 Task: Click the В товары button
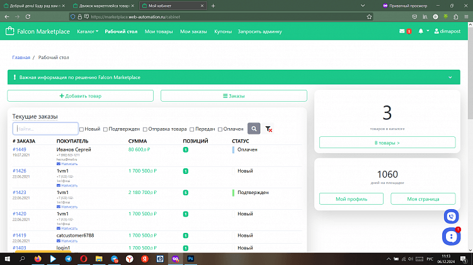tap(387, 143)
